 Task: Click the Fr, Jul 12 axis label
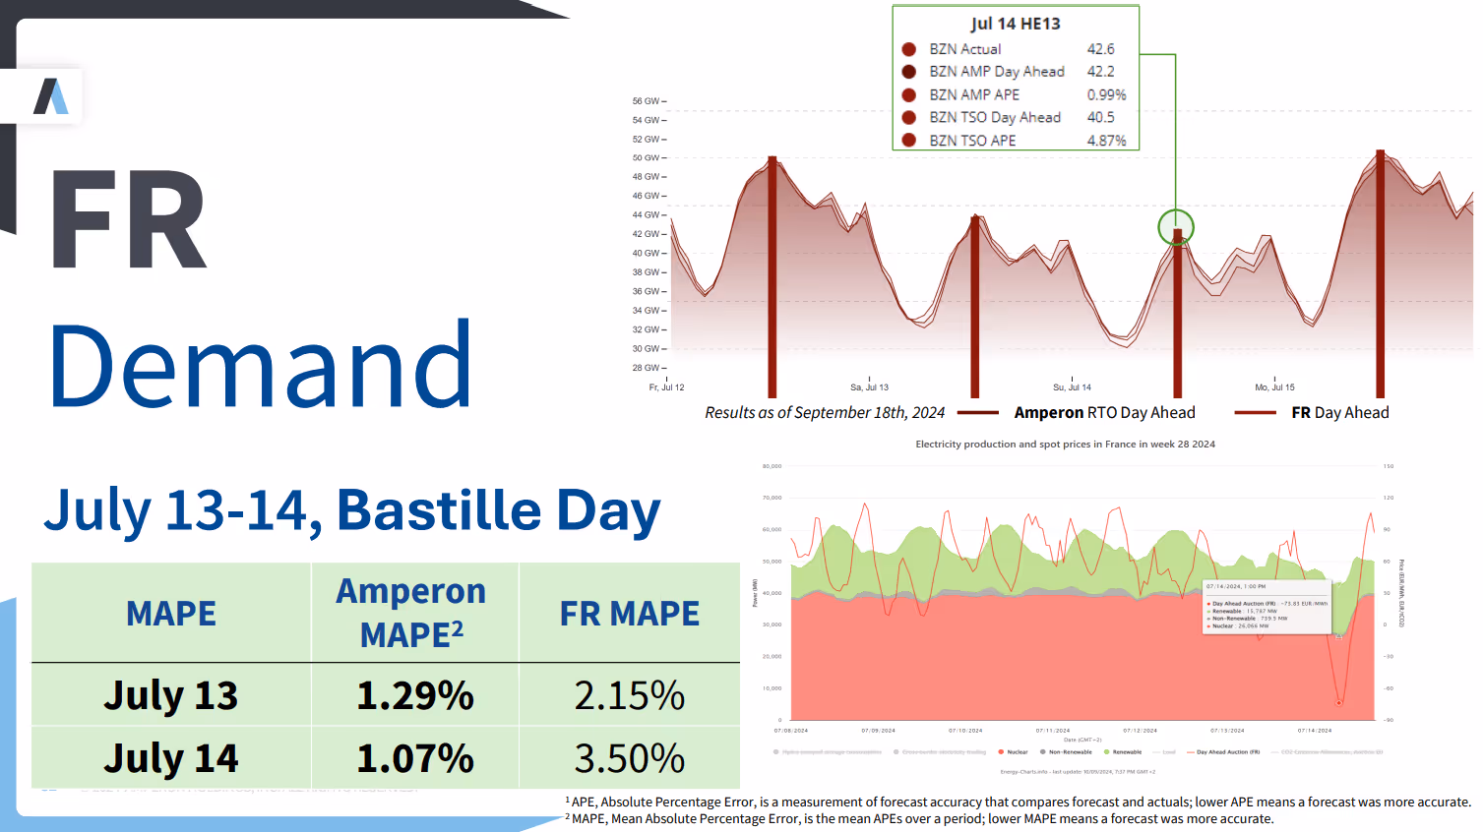(x=666, y=387)
